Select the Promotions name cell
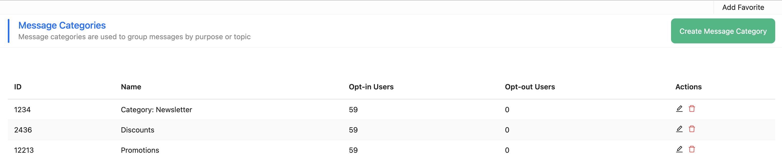The width and height of the screenshot is (782, 160). [x=140, y=150]
